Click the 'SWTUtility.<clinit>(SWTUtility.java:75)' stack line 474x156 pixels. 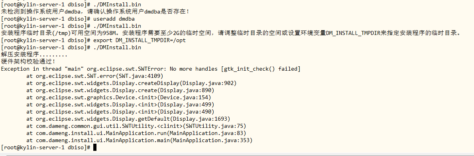click(x=136, y=126)
